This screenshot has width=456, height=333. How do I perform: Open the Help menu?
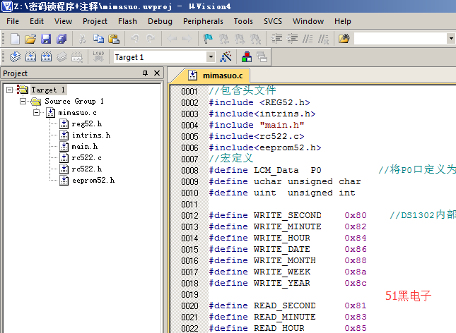click(343, 21)
